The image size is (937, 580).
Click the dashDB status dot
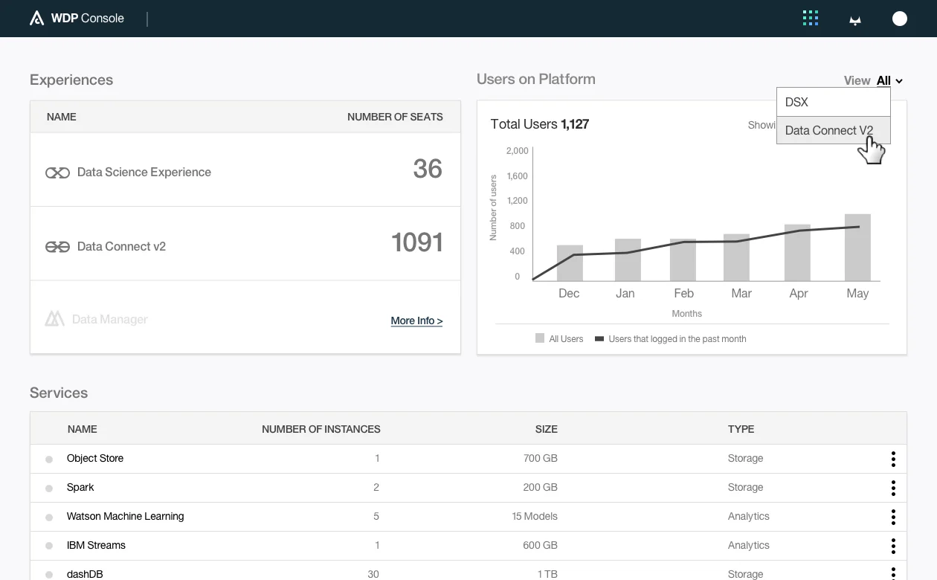pos(49,575)
